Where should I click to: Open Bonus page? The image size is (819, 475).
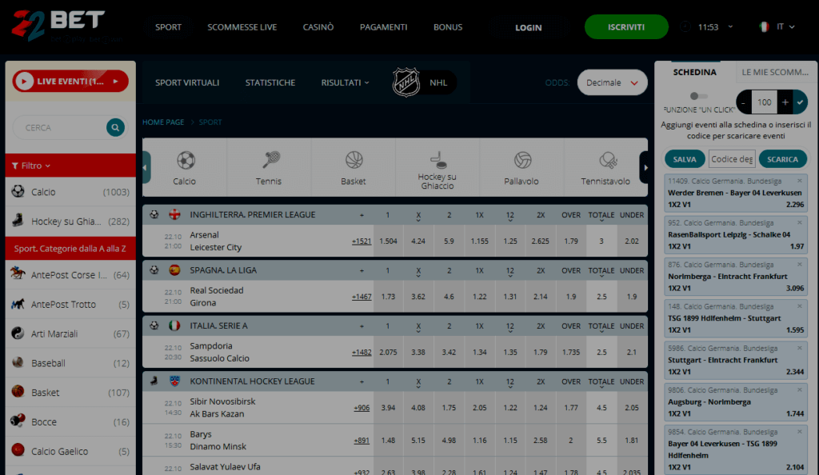[448, 27]
